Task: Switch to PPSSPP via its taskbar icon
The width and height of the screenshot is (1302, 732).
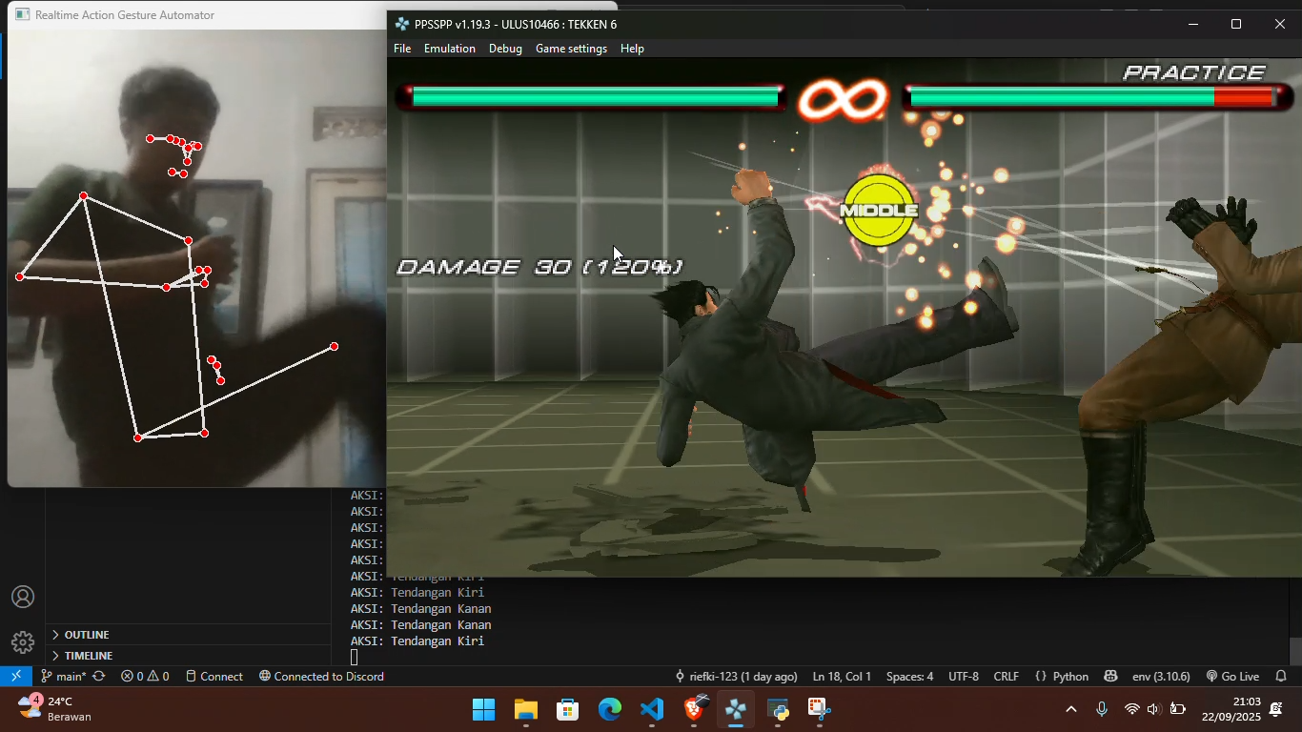Action: [736, 710]
